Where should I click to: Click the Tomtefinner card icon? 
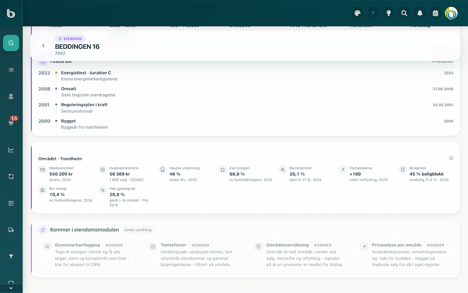pos(153,247)
